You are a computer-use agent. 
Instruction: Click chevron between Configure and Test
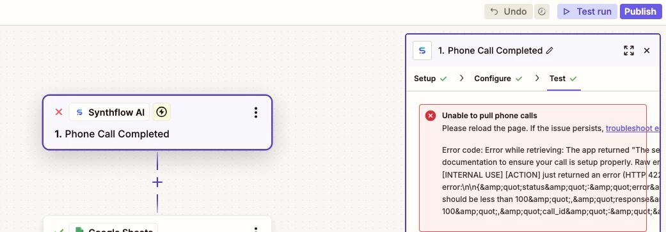click(x=537, y=79)
